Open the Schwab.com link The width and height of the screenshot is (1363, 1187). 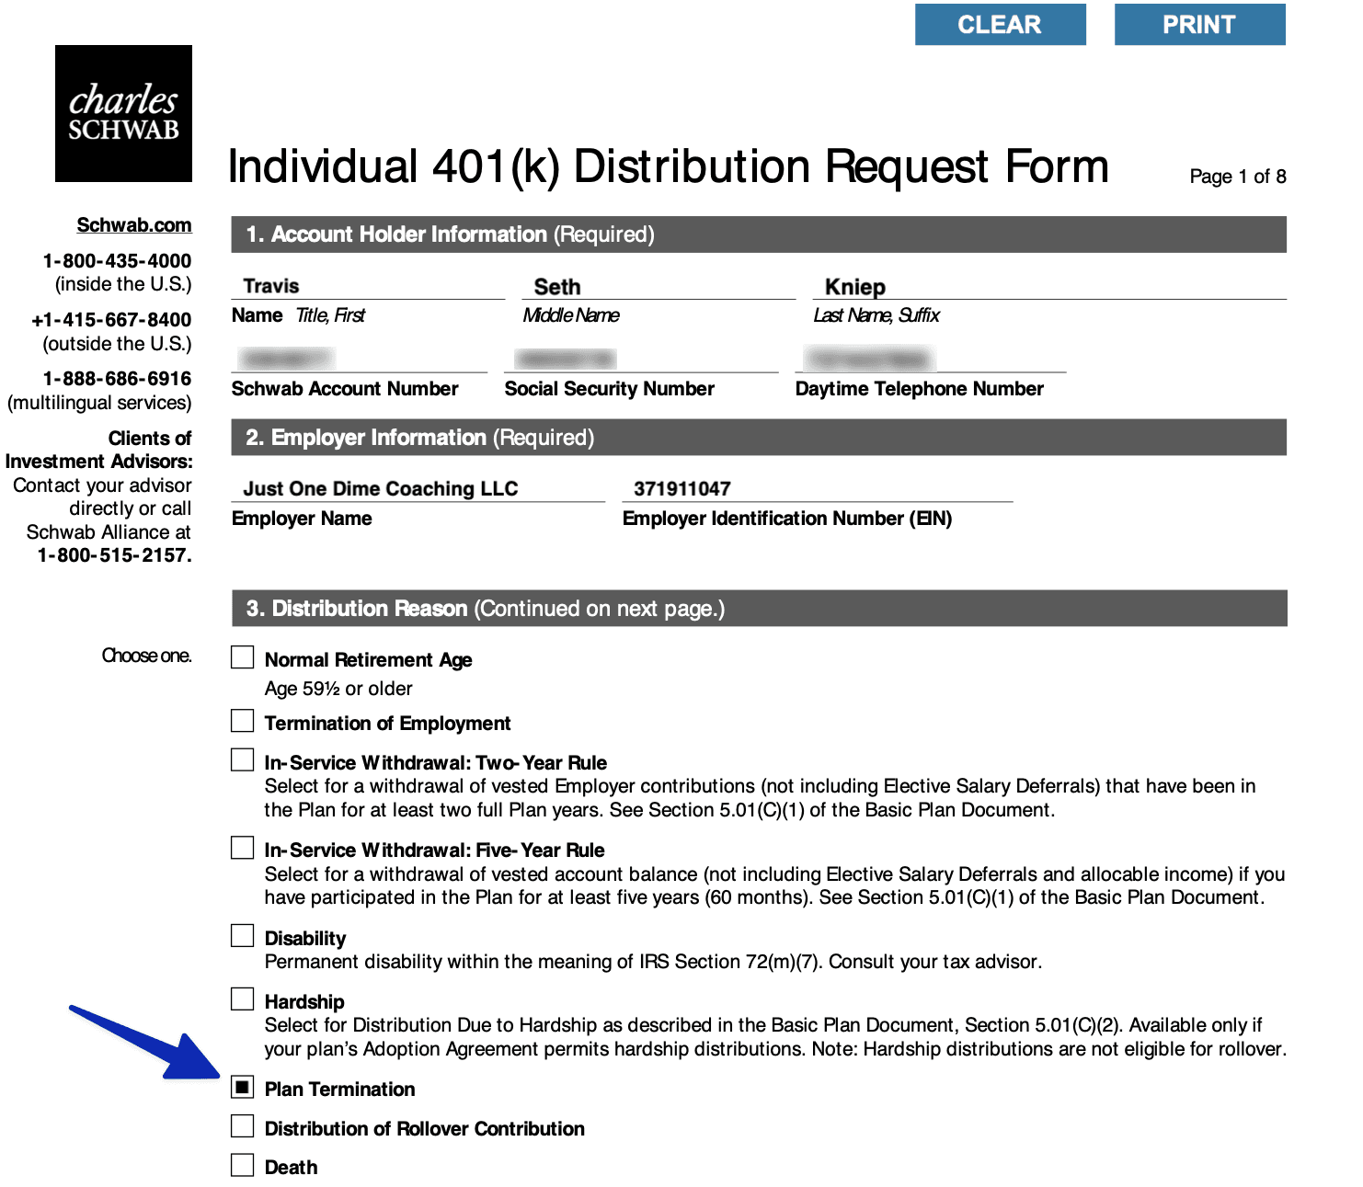click(134, 225)
